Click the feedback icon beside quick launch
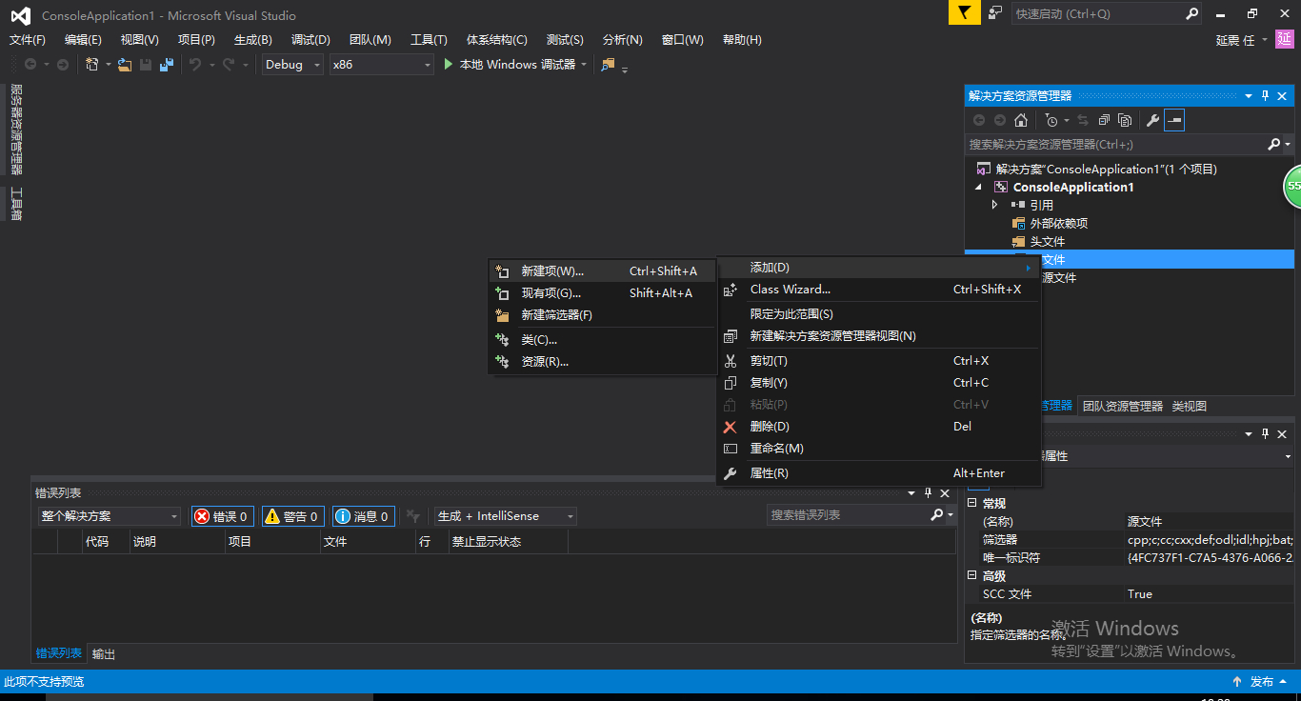The height and width of the screenshot is (701, 1301). [995, 13]
